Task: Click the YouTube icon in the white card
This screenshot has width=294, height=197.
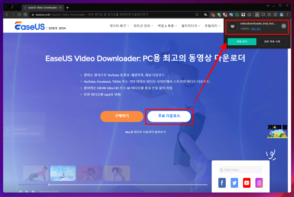Action: point(247,183)
